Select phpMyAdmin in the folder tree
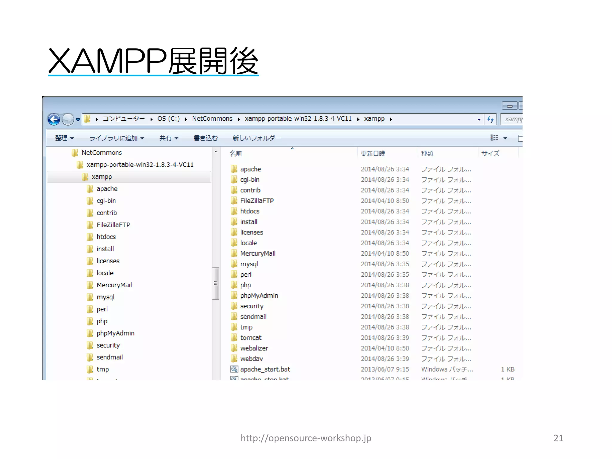 point(115,333)
